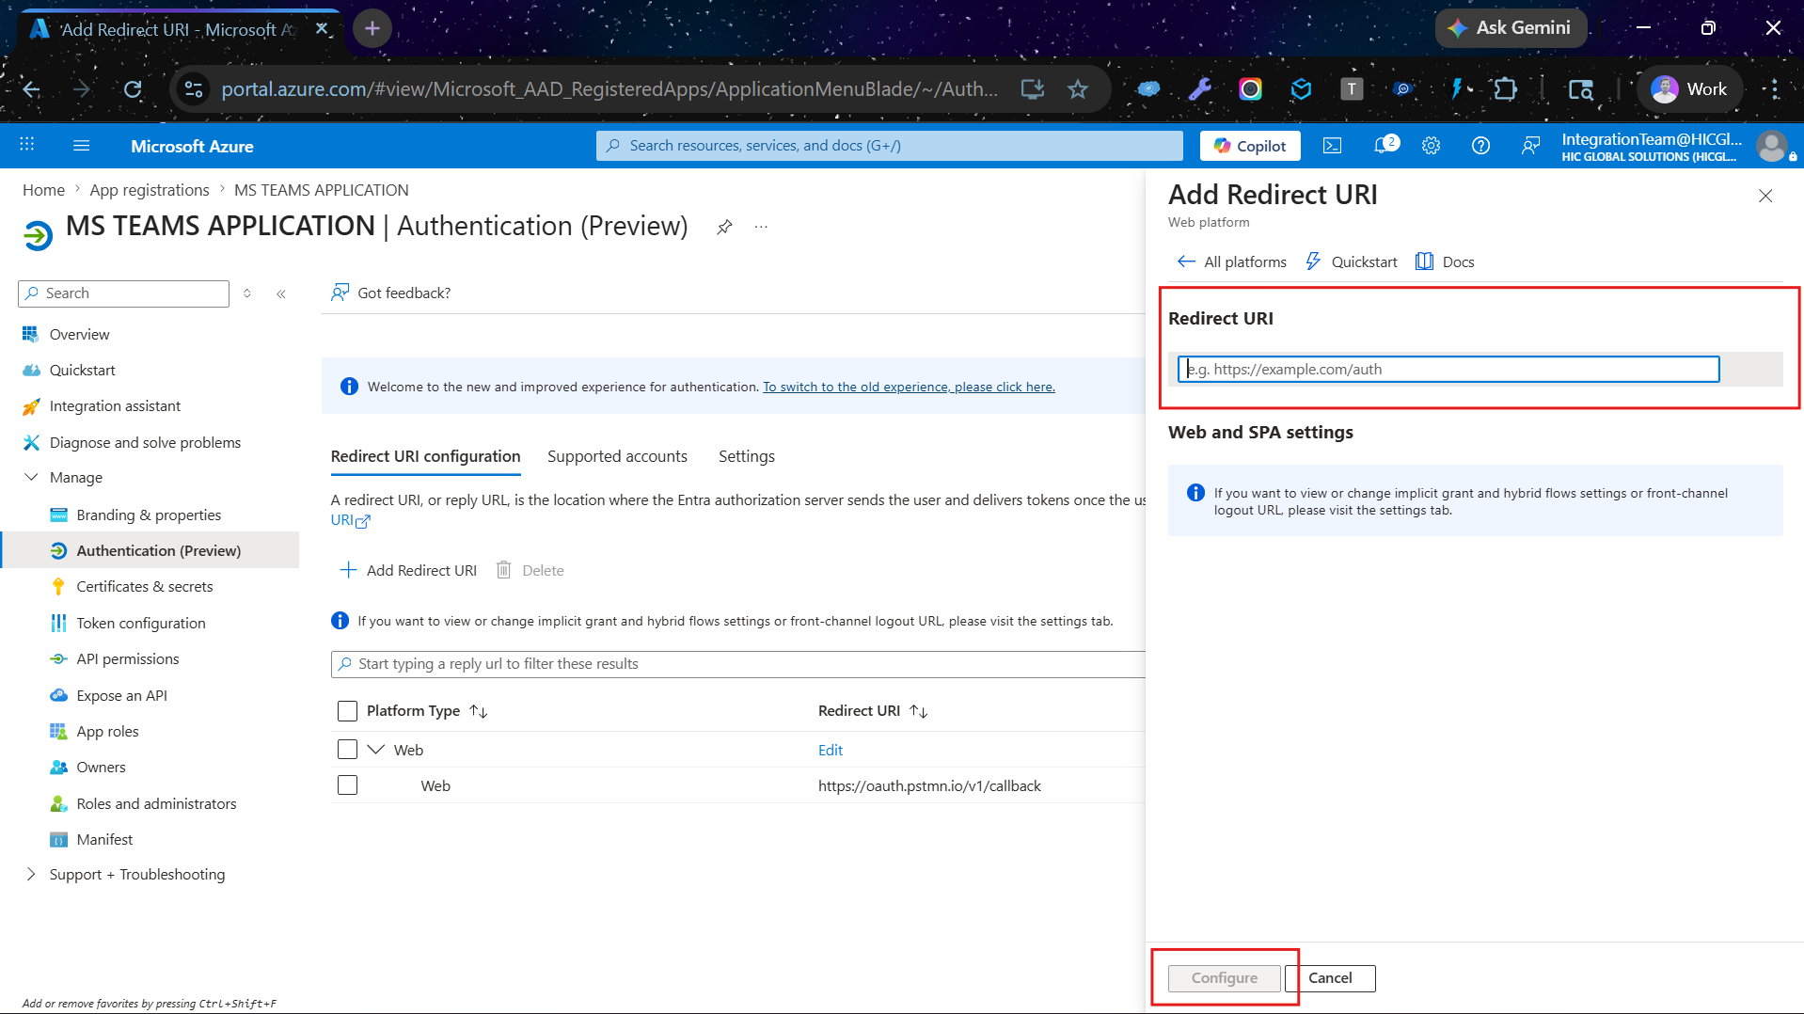Image resolution: width=1804 pixels, height=1014 pixels.
Task: Open the notifications bell
Action: (1385, 145)
